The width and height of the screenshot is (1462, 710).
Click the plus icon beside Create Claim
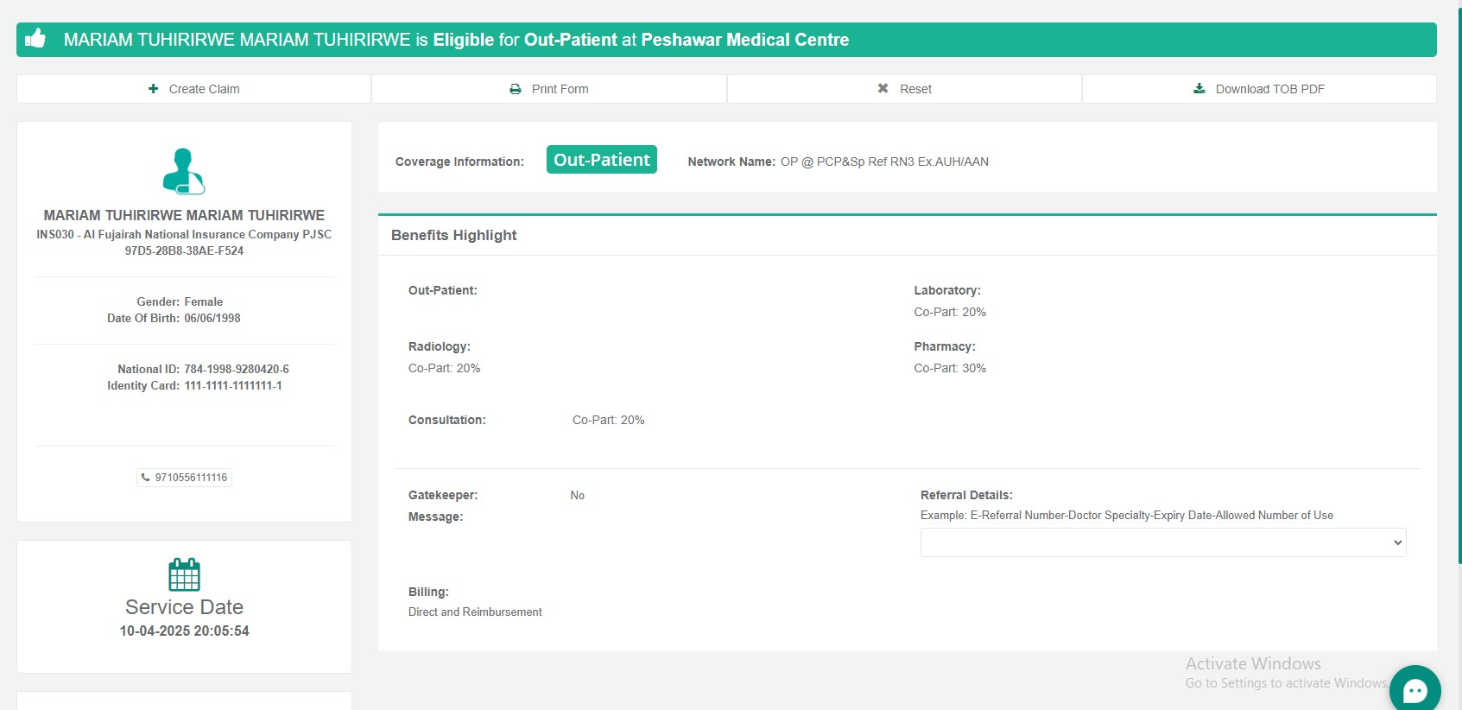coord(154,89)
